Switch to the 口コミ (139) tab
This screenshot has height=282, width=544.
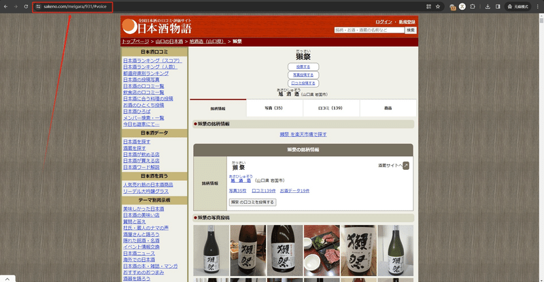pyautogui.click(x=331, y=108)
